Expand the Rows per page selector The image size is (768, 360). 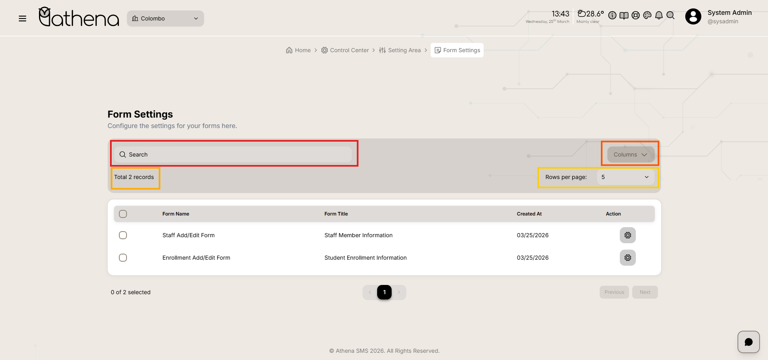pos(625,177)
